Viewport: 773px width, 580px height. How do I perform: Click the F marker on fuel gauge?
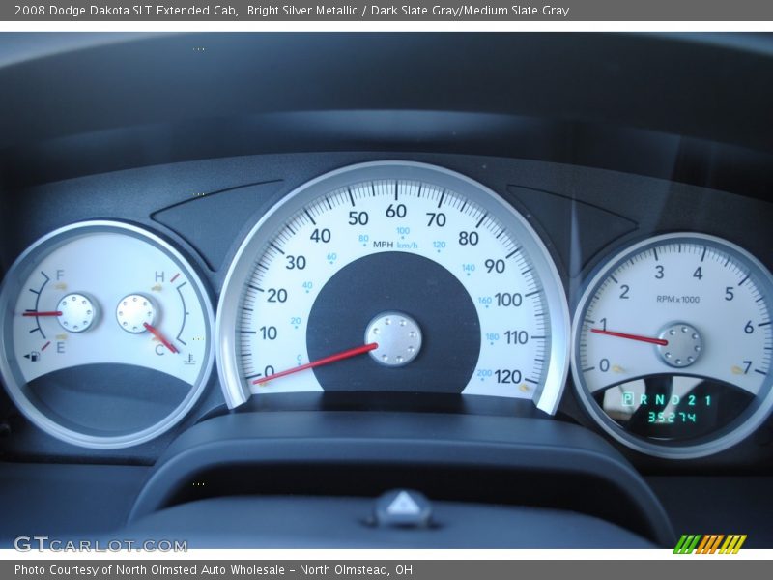click(x=60, y=275)
